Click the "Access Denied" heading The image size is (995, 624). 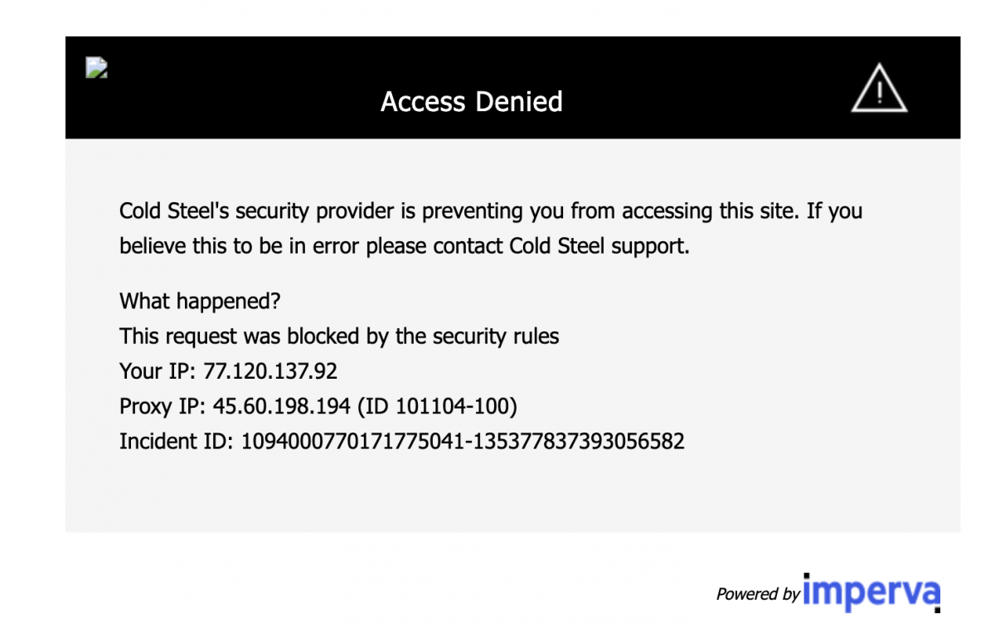click(x=471, y=102)
